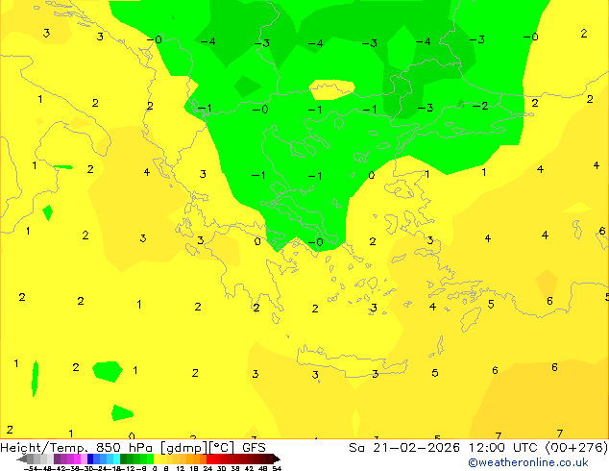Click the legend label '30'
Image resolution: width=609 pixels, height=471 pixels.
222,469
